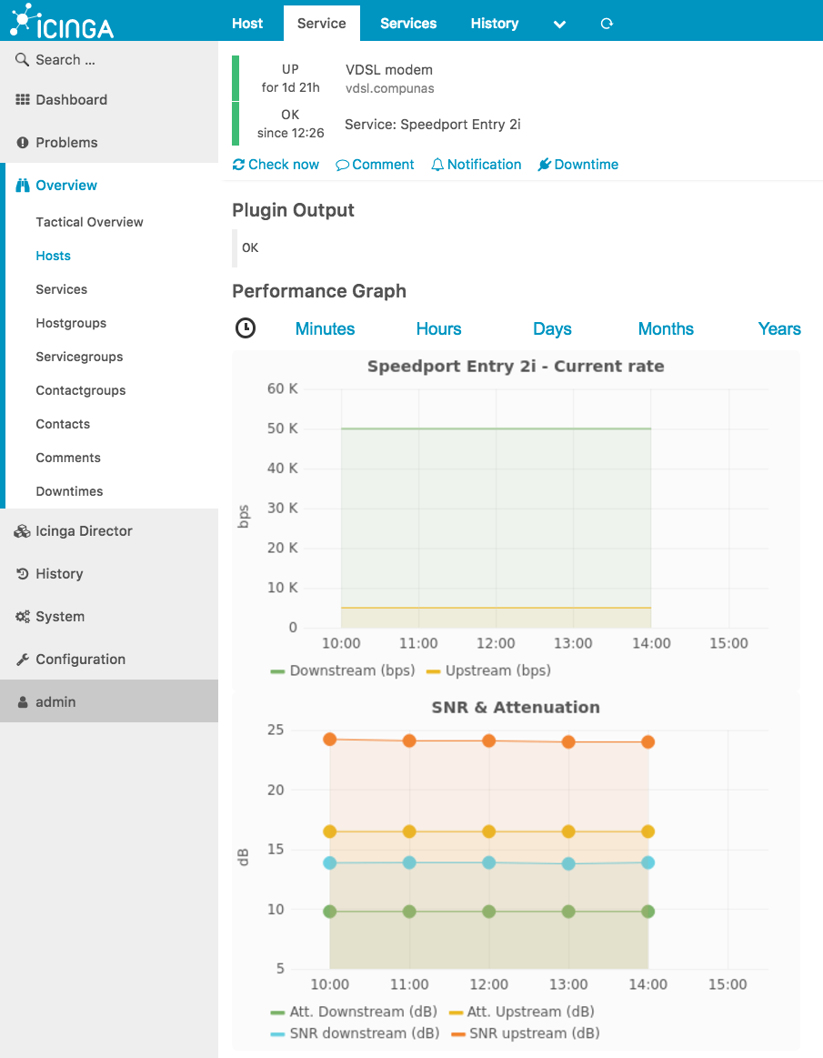The image size is (823, 1058).
Task: Click Att. Downstream data point at 10:00
Action: pyautogui.click(x=330, y=912)
